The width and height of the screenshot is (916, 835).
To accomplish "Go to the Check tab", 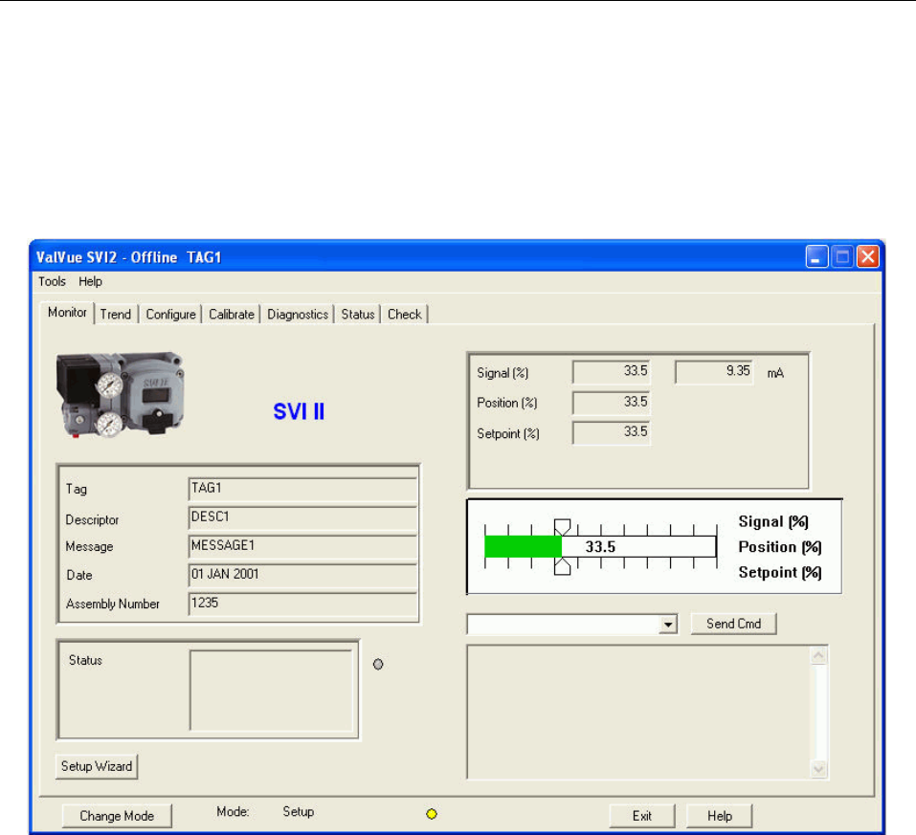I will (x=404, y=315).
